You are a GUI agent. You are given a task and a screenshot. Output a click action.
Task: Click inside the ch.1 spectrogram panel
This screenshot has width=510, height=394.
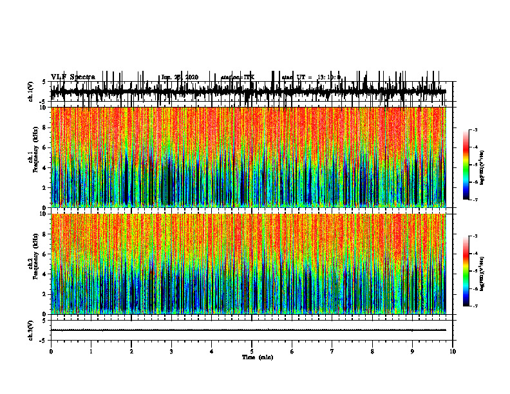tap(248, 157)
